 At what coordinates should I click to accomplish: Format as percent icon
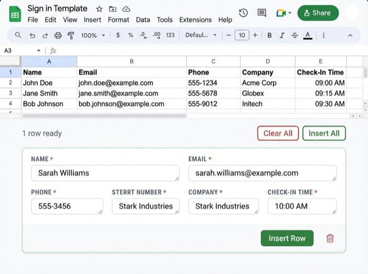(x=131, y=36)
